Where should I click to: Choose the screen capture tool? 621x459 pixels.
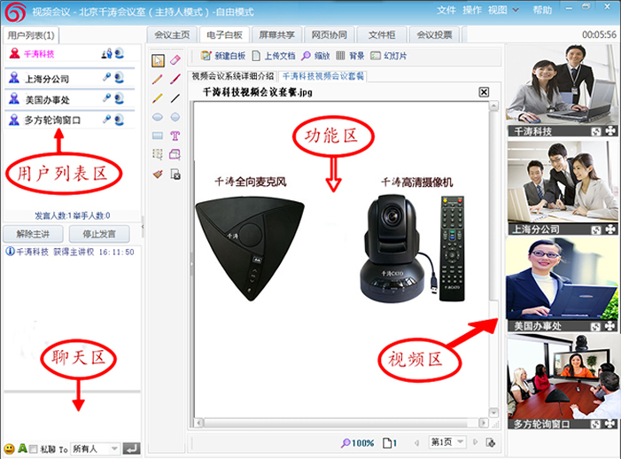click(175, 154)
